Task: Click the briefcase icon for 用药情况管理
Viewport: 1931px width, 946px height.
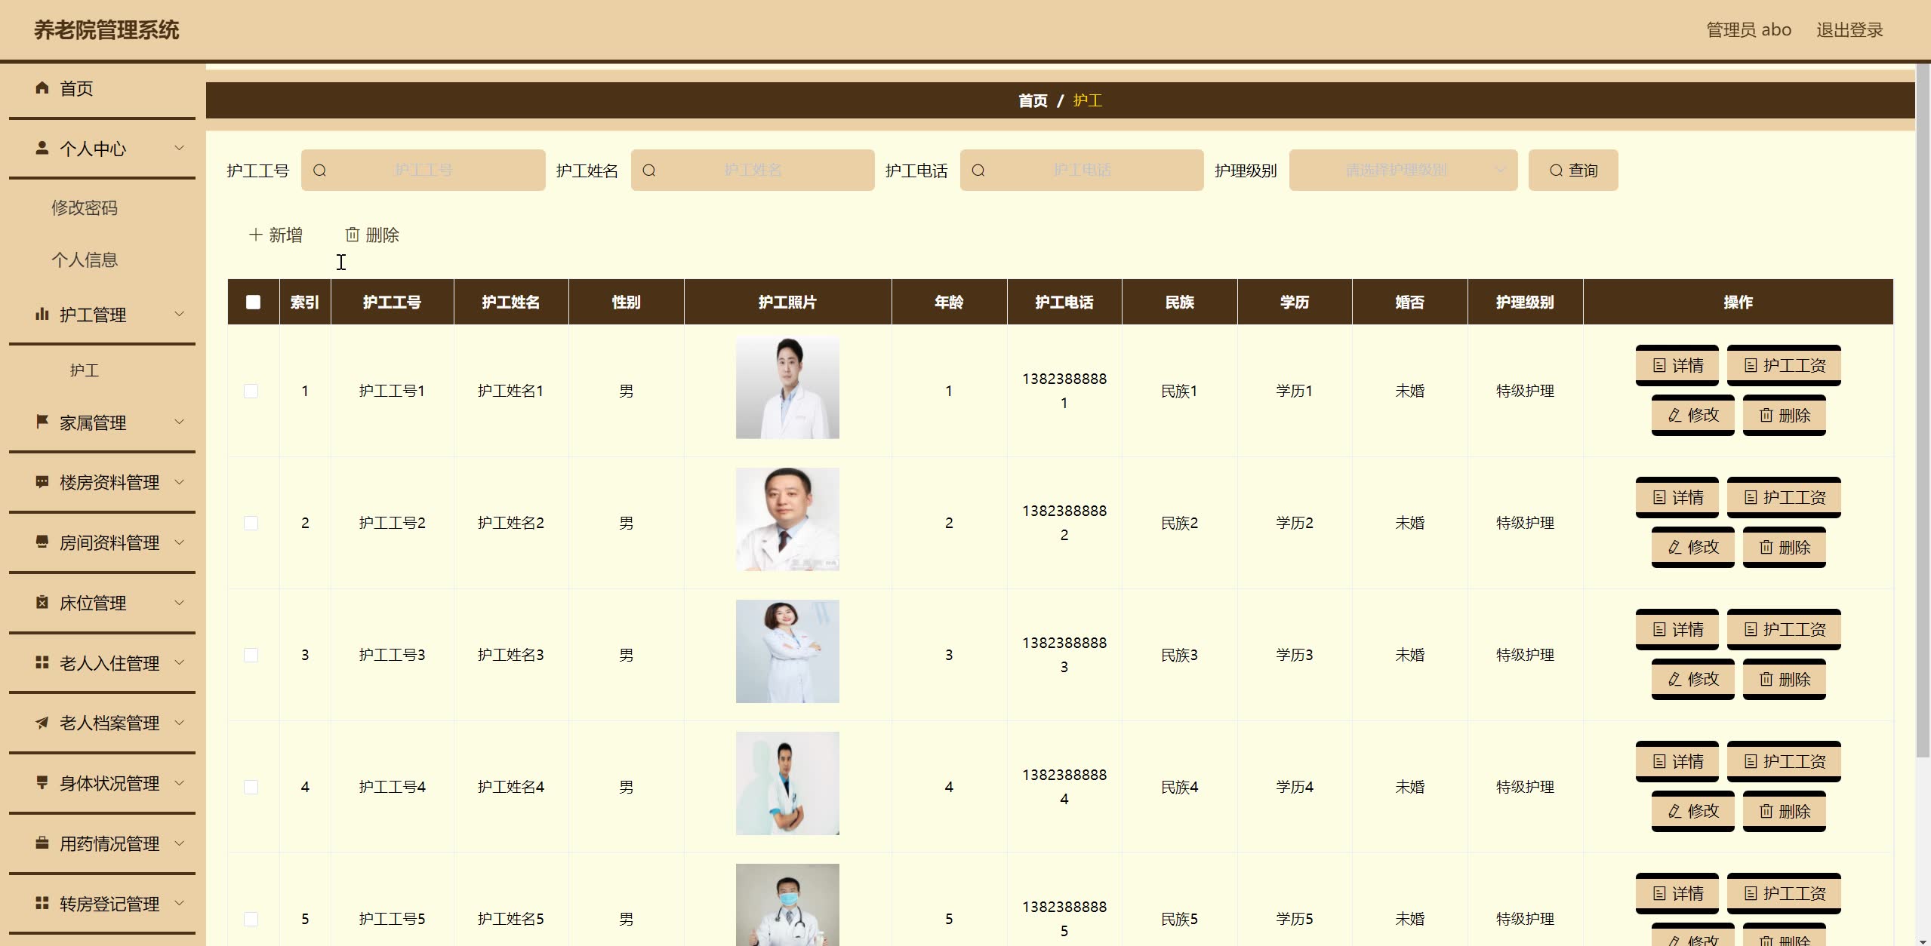Action: (x=42, y=843)
